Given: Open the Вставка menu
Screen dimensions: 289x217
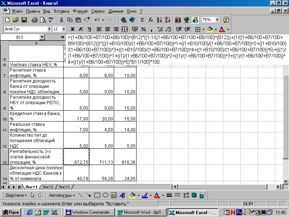Looking at the screenshot, I should [61, 11].
